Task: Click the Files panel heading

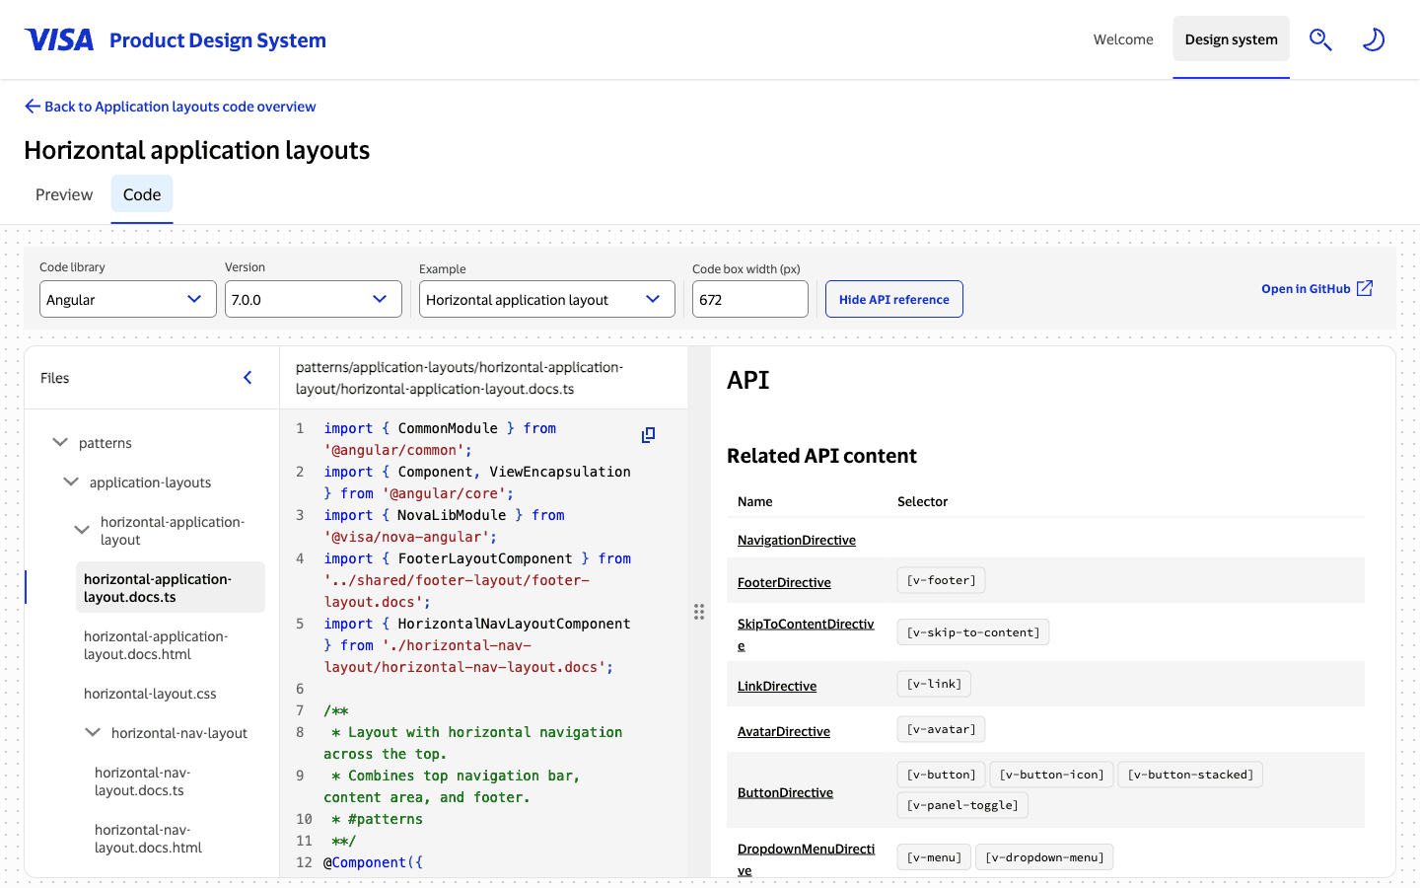Action: (x=55, y=378)
